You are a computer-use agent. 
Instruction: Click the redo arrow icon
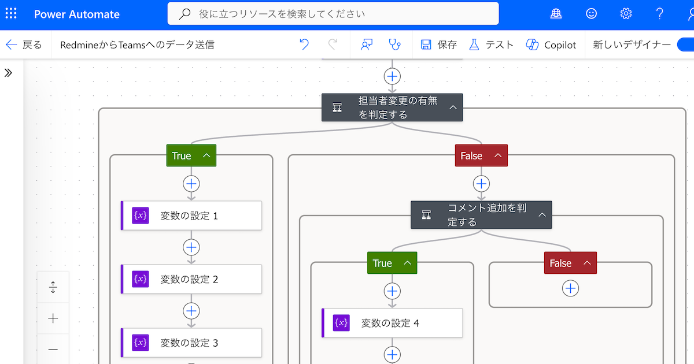[x=333, y=44]
